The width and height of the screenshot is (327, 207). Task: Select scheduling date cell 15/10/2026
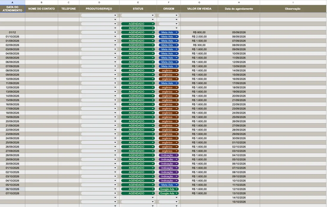[239, 202]
